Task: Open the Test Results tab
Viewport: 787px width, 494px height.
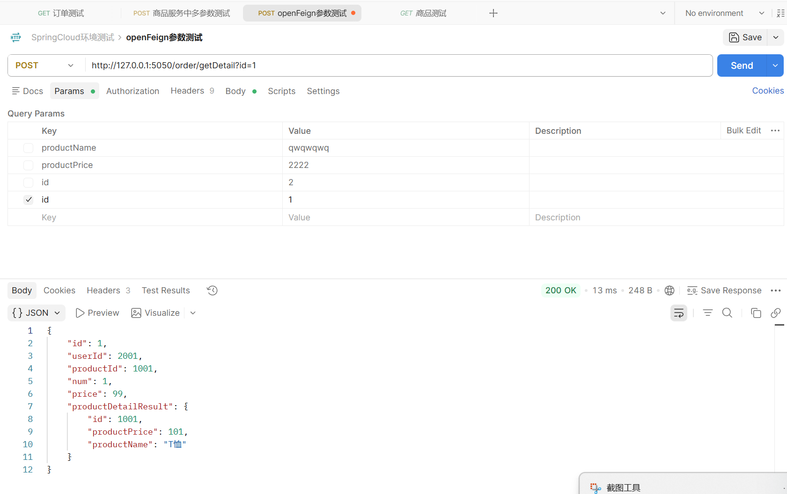Action: click(x=166, y=291)
